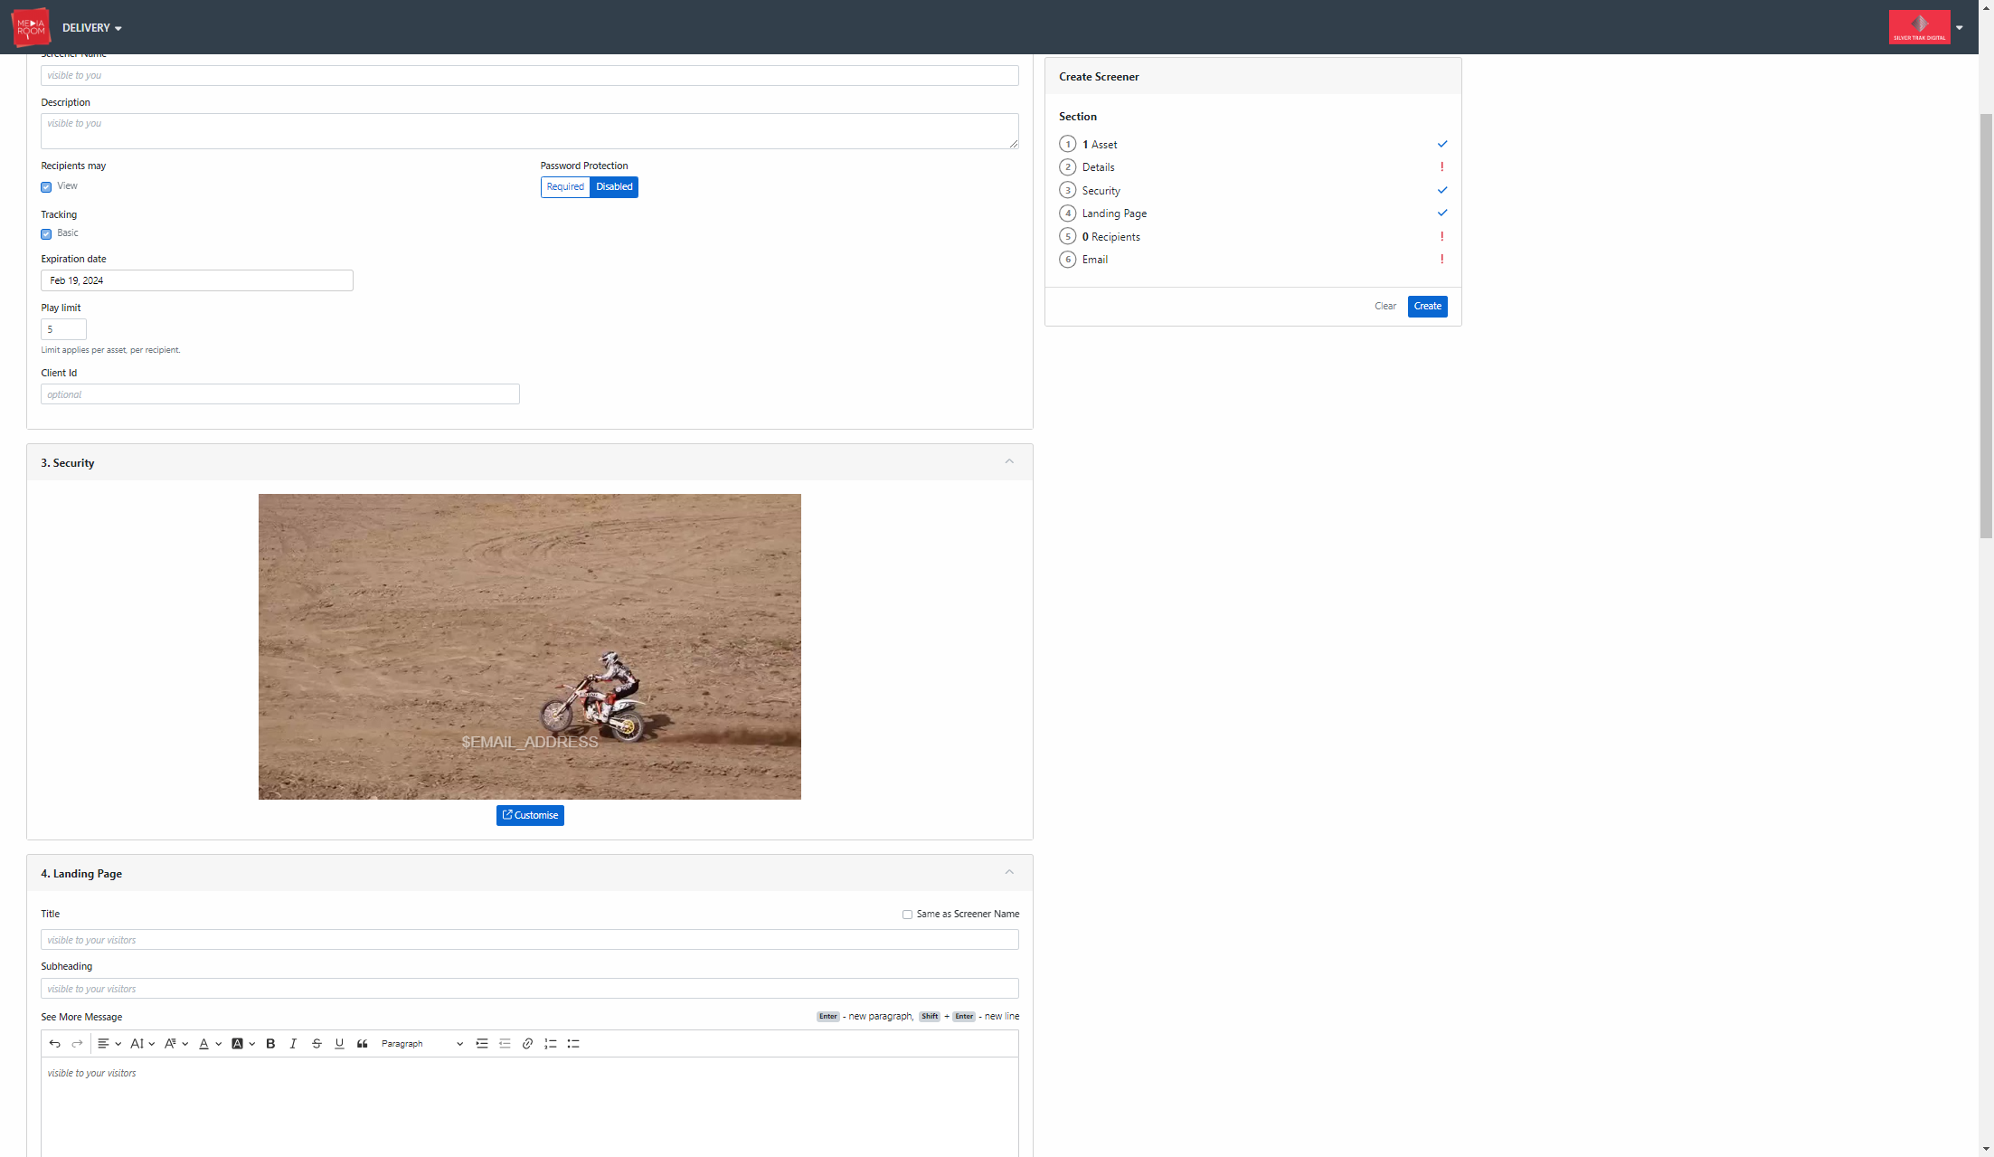Set Password Protection to Disabled
1994x1157 pixels.
point(614,186)
